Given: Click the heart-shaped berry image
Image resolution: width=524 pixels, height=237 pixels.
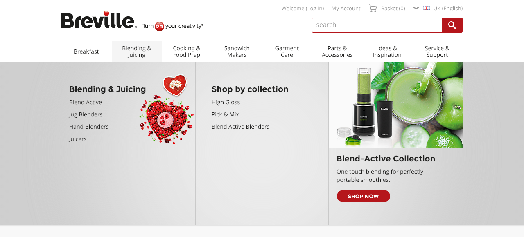Looking at the screenshot, I should click(166, 109).
